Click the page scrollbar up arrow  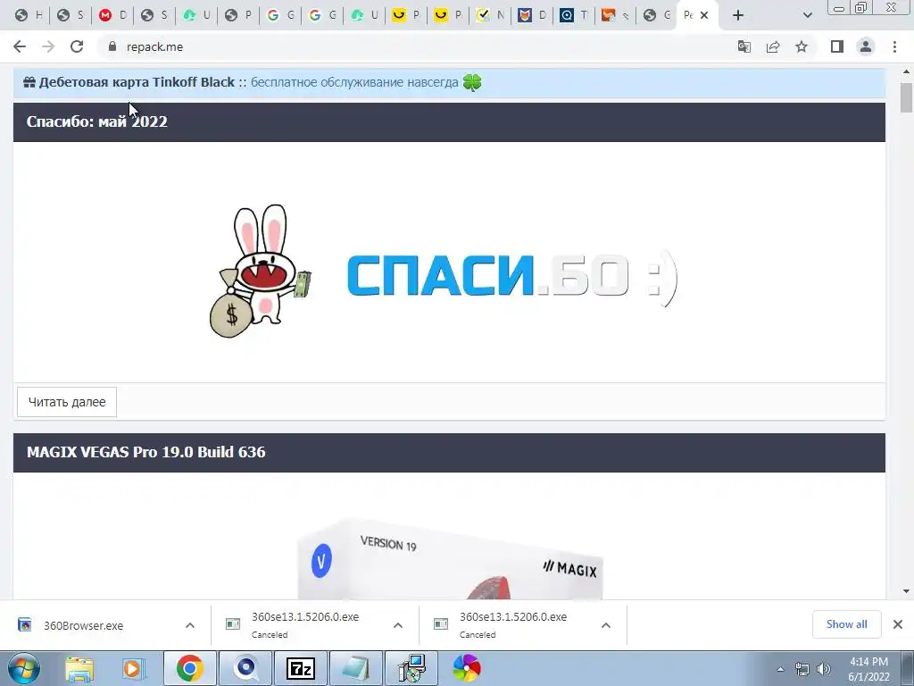pos(907,71)
